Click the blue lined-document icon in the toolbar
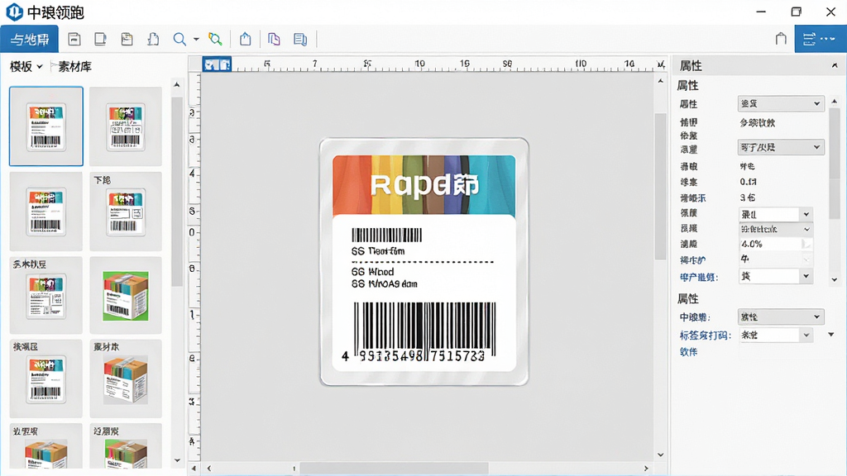 (x=299, y=39)
